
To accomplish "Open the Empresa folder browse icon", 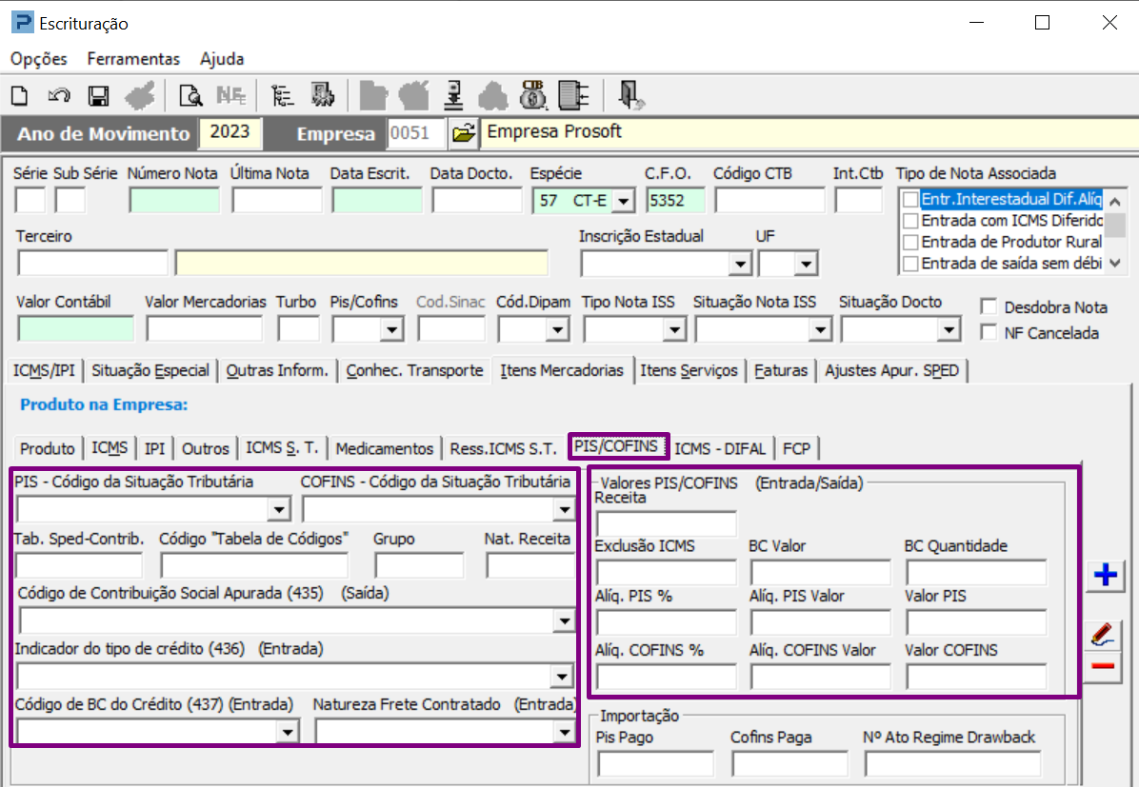I will (x=463, y=134).
